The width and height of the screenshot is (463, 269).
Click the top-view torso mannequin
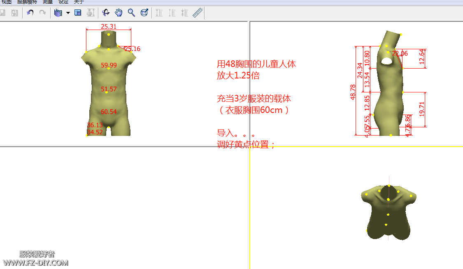coord(389,212)
